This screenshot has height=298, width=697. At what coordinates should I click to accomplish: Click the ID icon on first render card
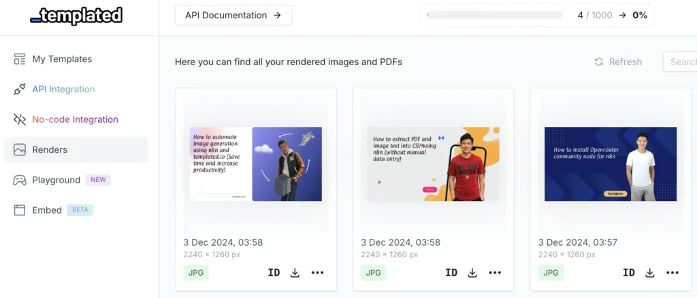click(274, 273)
